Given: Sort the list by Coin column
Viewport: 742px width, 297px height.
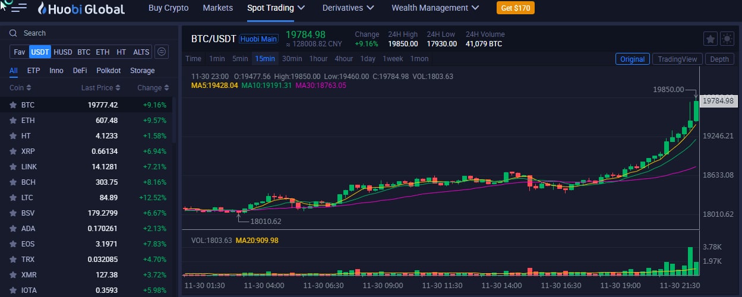Looking at the screenshot, I should pyautogui.click(x=21, y=87).
